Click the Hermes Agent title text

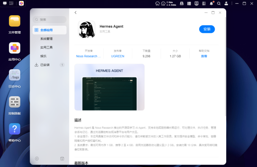112,26
